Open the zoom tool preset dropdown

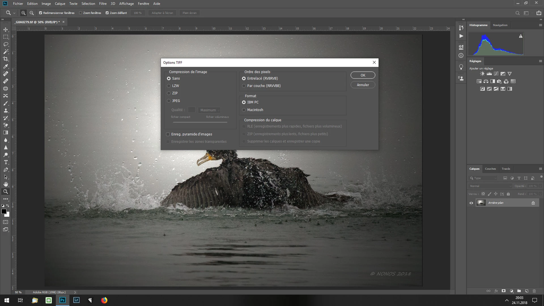tap(14, 13)
